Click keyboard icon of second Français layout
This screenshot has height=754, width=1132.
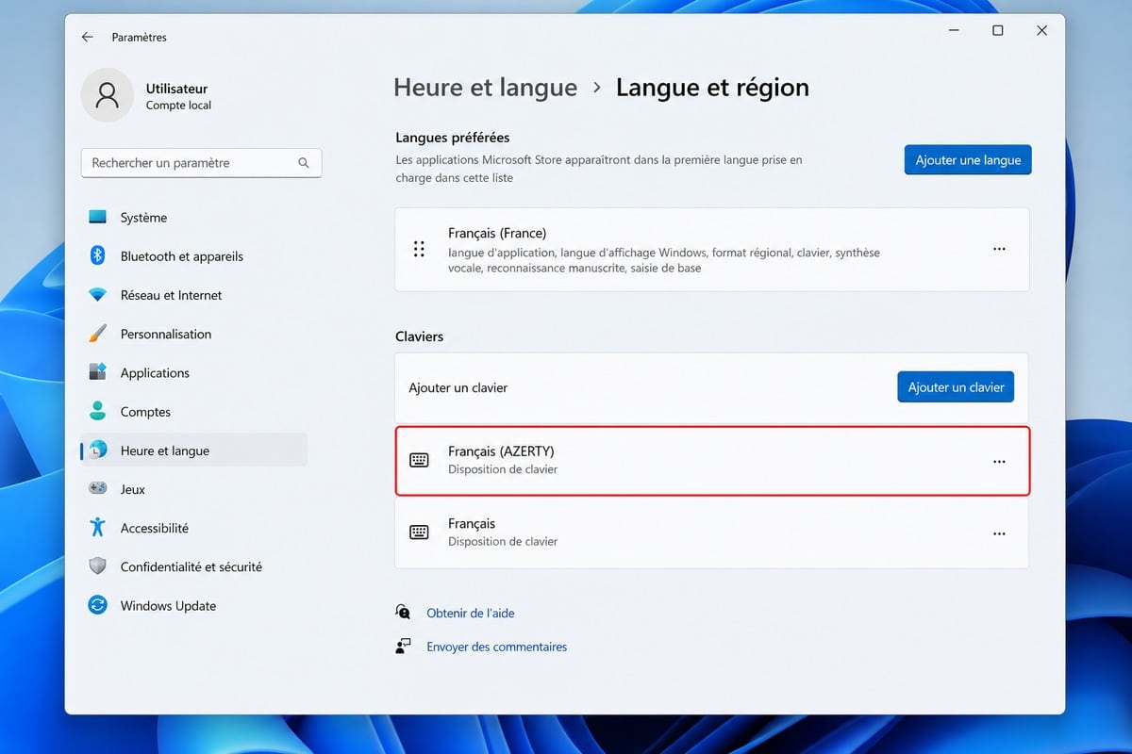pyautogui.click(x=419, y=533)
